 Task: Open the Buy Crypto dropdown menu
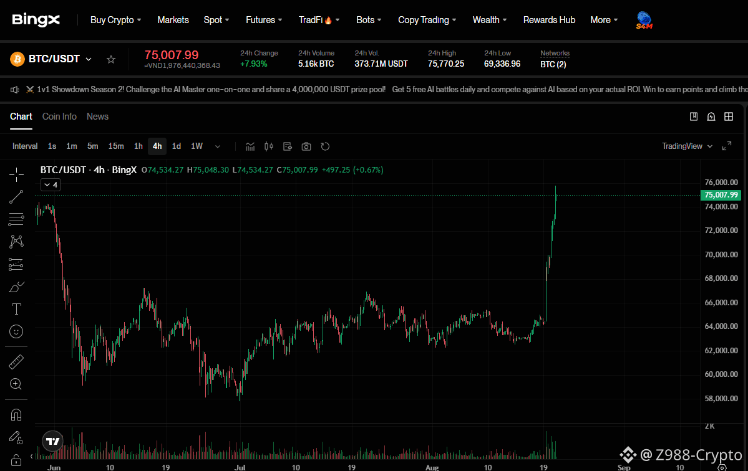pyautogui.click(x=116, y=20)
